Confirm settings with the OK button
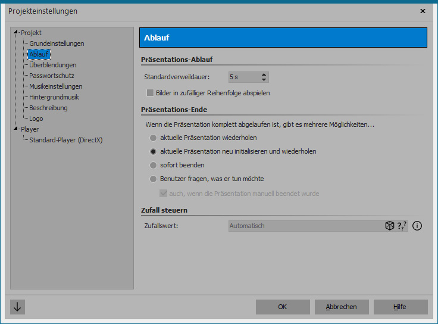 point(282,307)
